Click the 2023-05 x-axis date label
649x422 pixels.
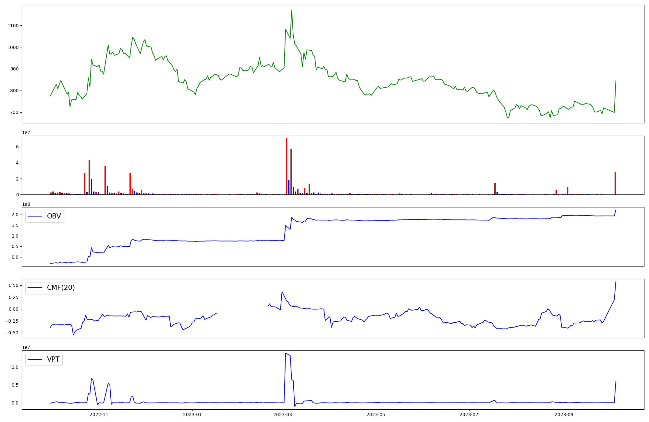point(376,415)
